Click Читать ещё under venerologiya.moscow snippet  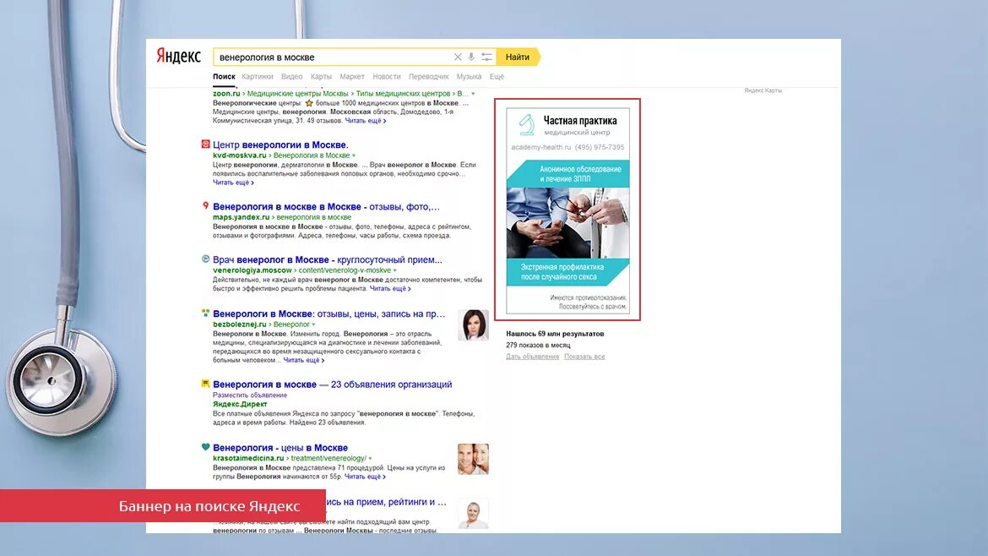point(390,288)
